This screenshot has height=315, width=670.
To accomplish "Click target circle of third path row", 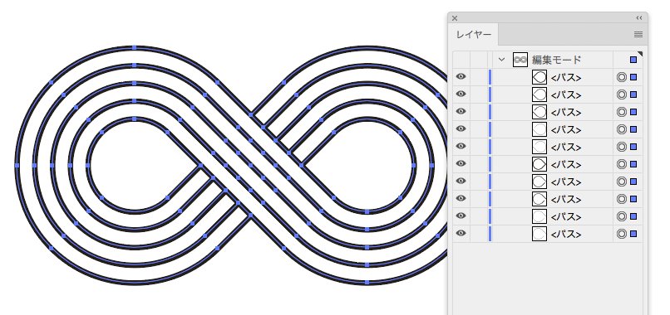I will (x=621, y=112).
